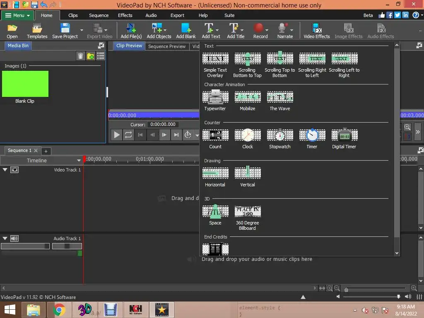The image size is (424, 318).
Task: Add the Count counter
Action: [x=215, y=139]
